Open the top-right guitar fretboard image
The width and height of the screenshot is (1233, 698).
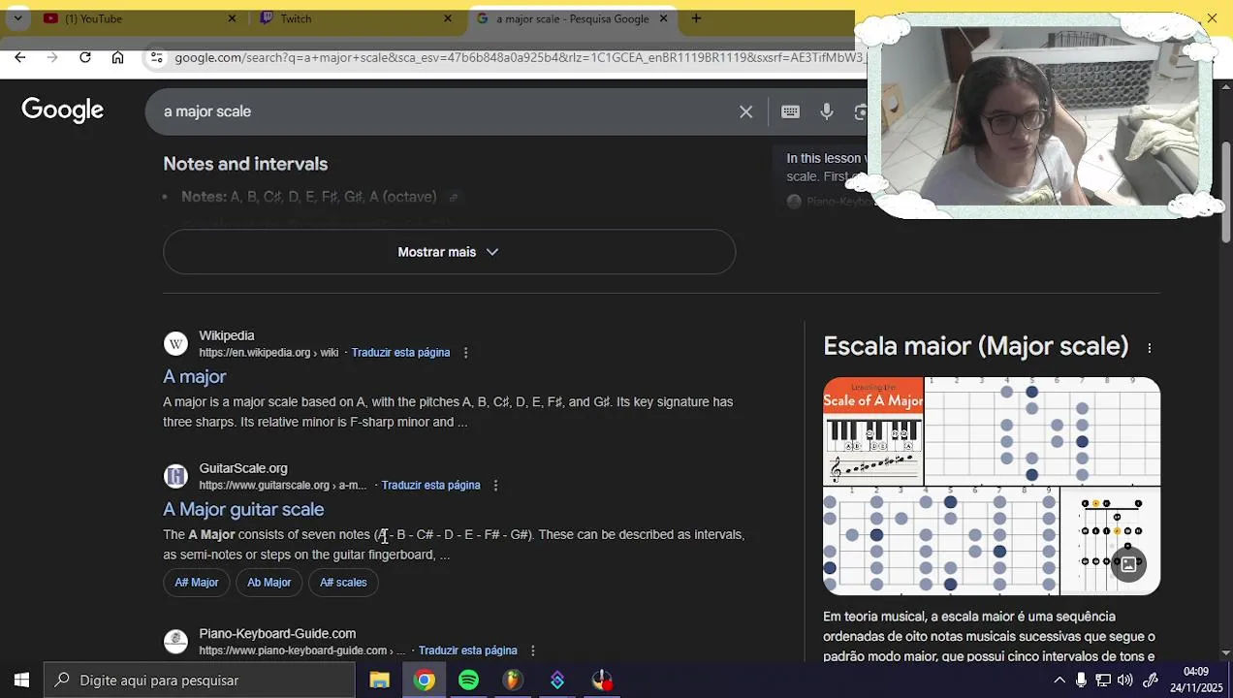1042,430
